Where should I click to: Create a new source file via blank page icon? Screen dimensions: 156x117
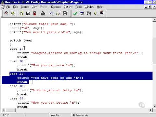tap(21, 13)
